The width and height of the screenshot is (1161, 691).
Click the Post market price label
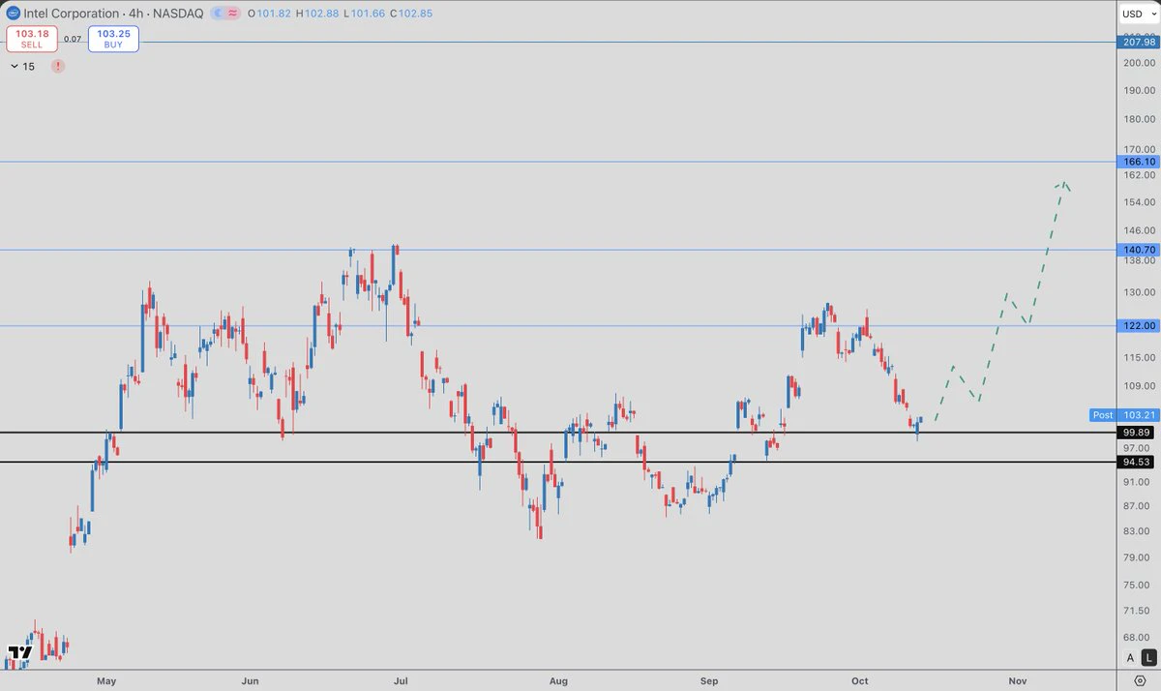pos(1102,415)
